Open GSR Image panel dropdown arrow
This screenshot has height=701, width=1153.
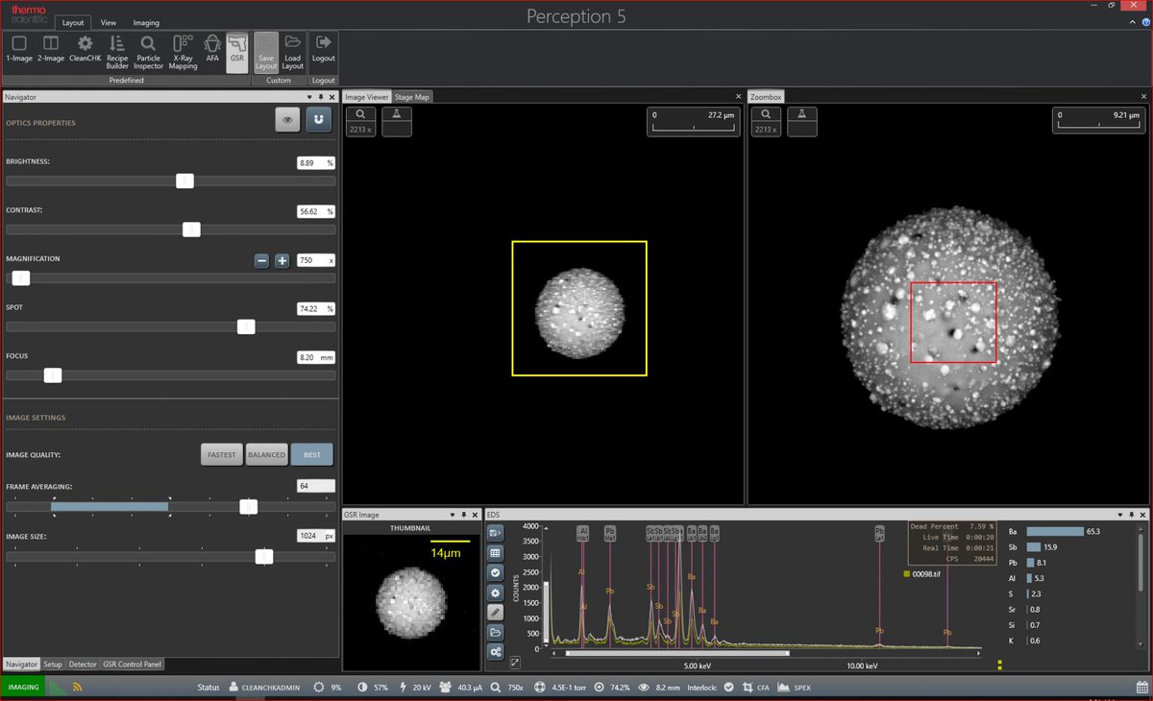(x=451, y=515)
